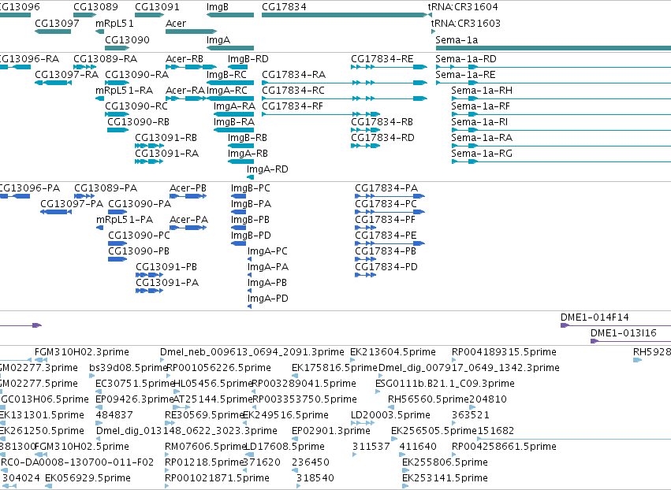This screenshot has height=490, width=671.
Task: Click the ImgB-RB transcript label
Action: [247, 138]
